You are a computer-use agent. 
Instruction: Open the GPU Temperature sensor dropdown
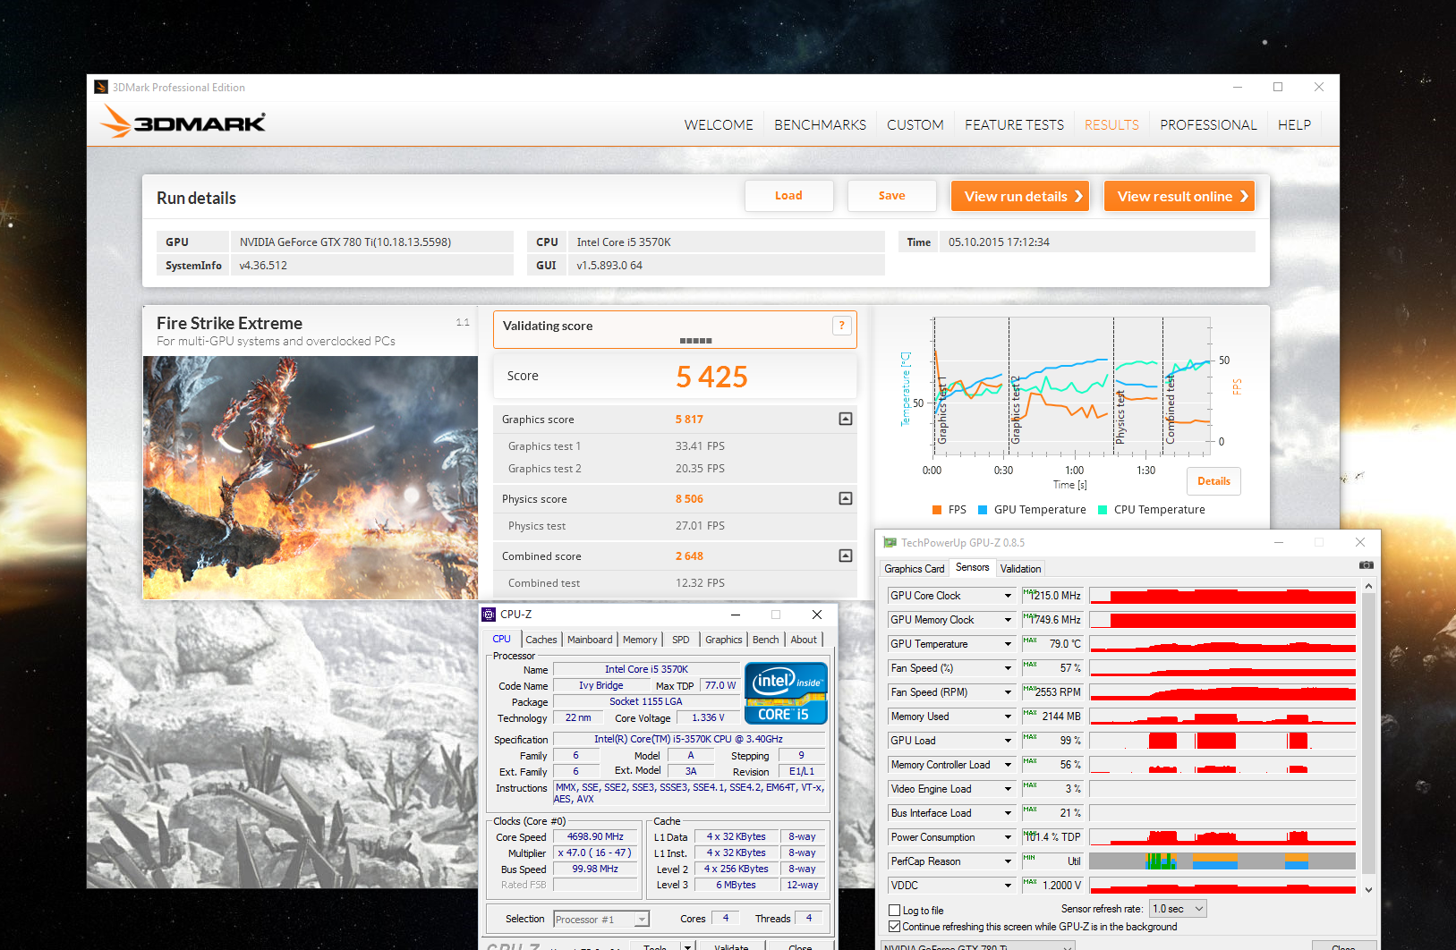tap(1008, 644)
